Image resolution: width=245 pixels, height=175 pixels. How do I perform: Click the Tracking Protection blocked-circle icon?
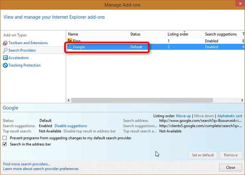click(x=5, y=65)
